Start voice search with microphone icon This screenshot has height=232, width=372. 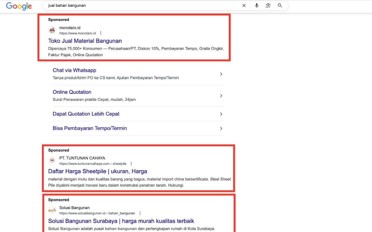coord(256,6)
